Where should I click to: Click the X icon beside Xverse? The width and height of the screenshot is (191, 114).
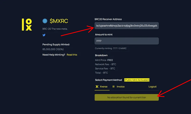point(97,87)
